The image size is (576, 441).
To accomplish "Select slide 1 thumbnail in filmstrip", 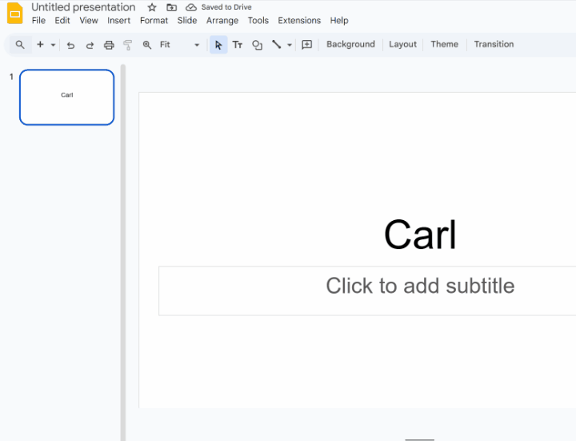I will (67, 98).
